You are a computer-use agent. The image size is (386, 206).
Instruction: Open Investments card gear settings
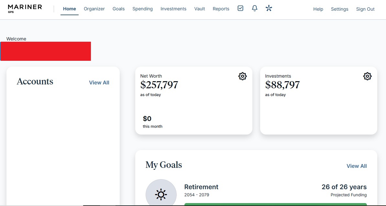367,76
